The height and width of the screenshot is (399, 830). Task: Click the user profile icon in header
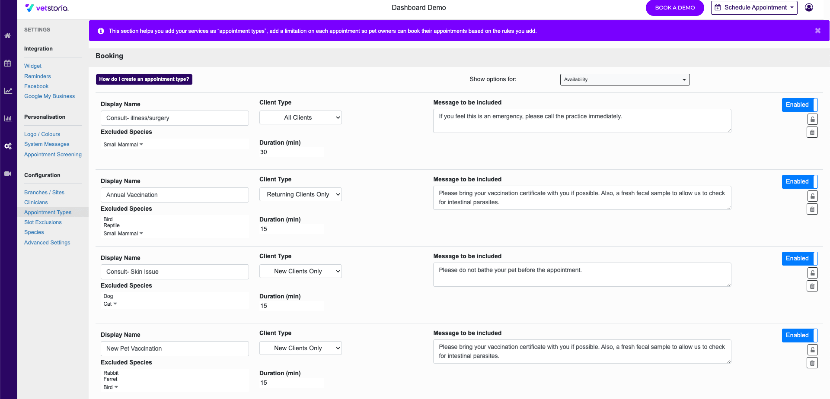809,7
